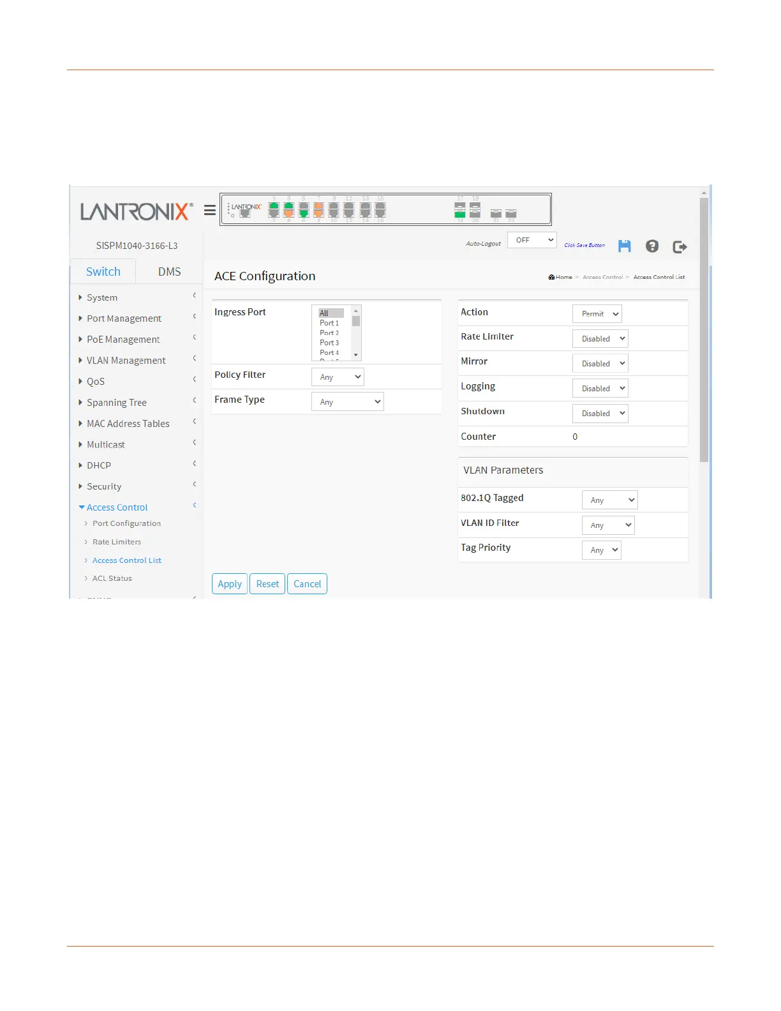This screenshot has height=1011, width=781.
Task: Click Ingress Port list scroll down arrow
Action: click(356, 356)
